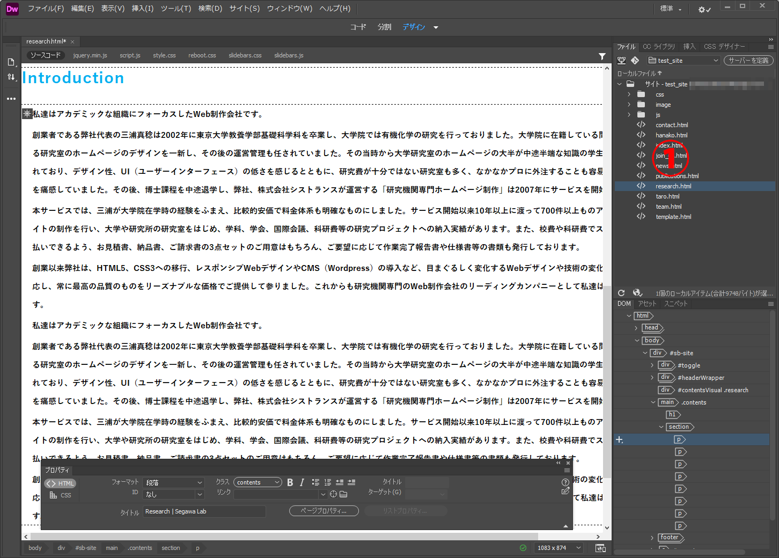Expand the image folder in Files panel
Image resolution: width=779 pixels, height=558 pixels.
(x=629, y=105)
